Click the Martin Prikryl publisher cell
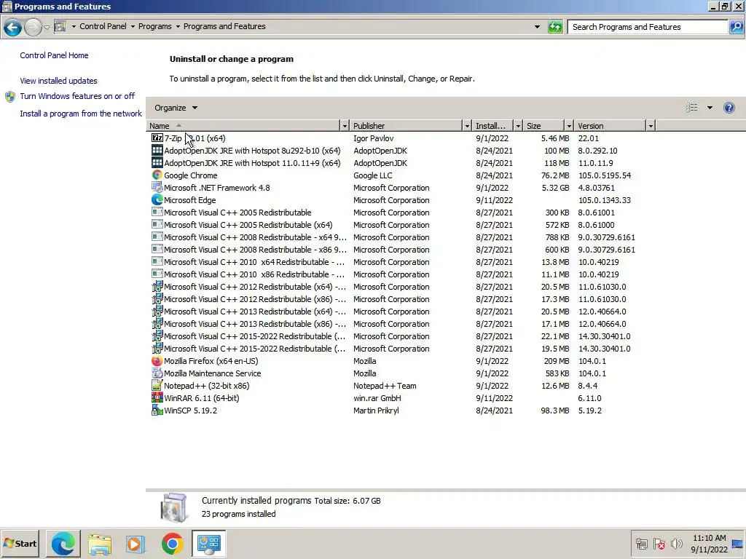This screenshot has height=559, width=746. pos(376,411)
